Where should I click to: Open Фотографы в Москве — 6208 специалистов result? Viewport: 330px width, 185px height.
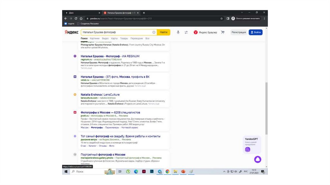click(110, 112)
